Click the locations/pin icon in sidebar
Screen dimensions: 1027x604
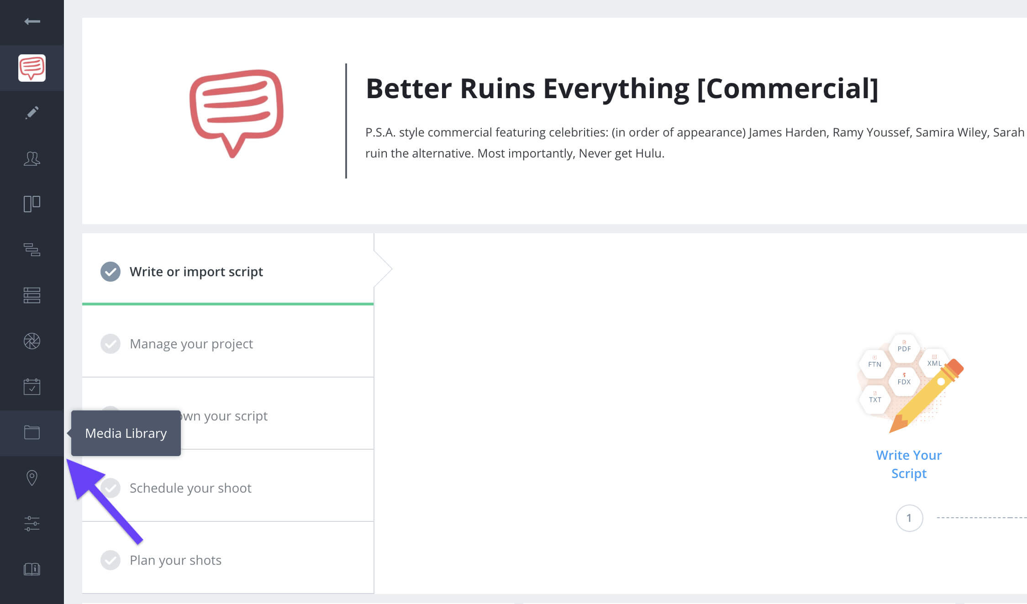[32, 478]
